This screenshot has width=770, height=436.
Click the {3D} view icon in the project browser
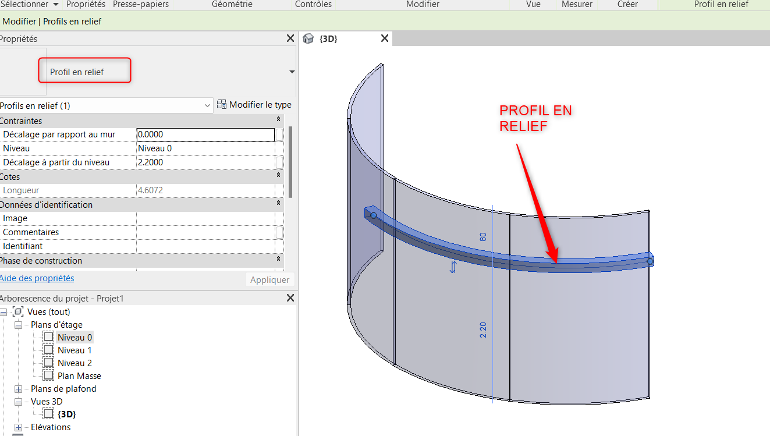click(48, 414)
